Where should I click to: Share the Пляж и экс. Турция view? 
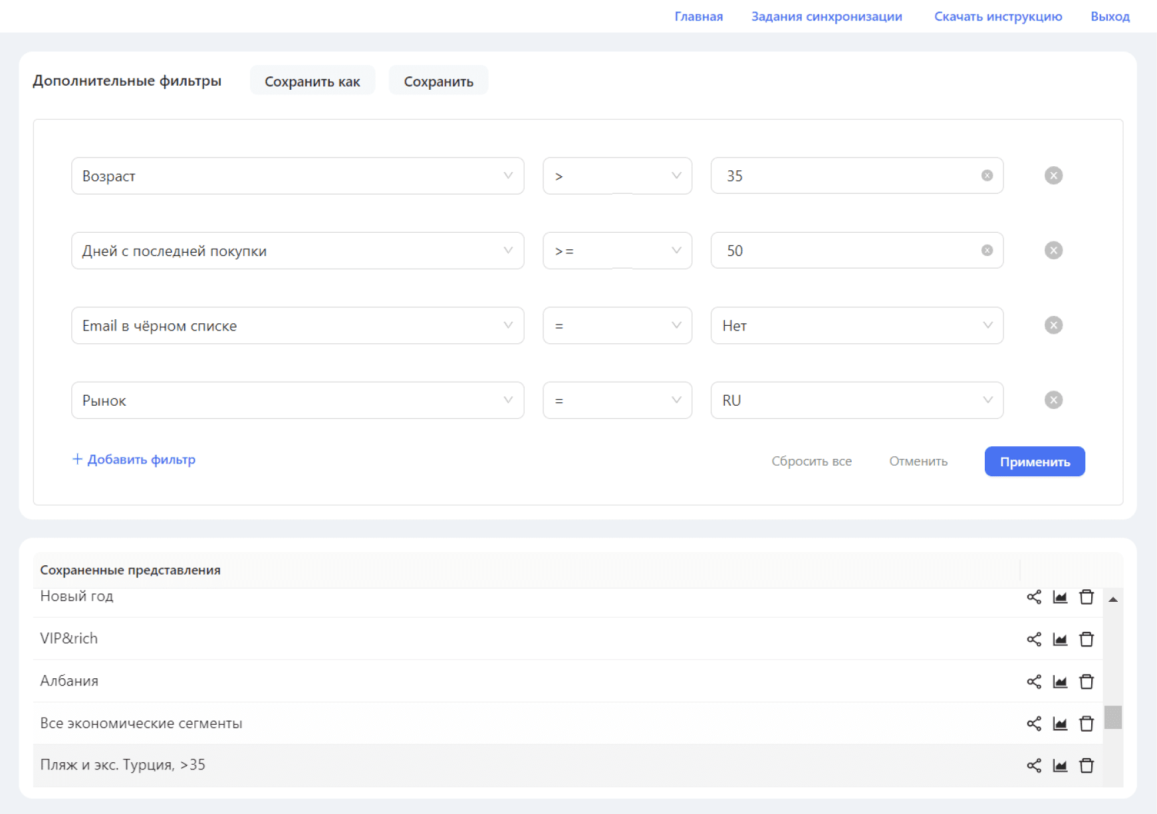coord(1033,765)
